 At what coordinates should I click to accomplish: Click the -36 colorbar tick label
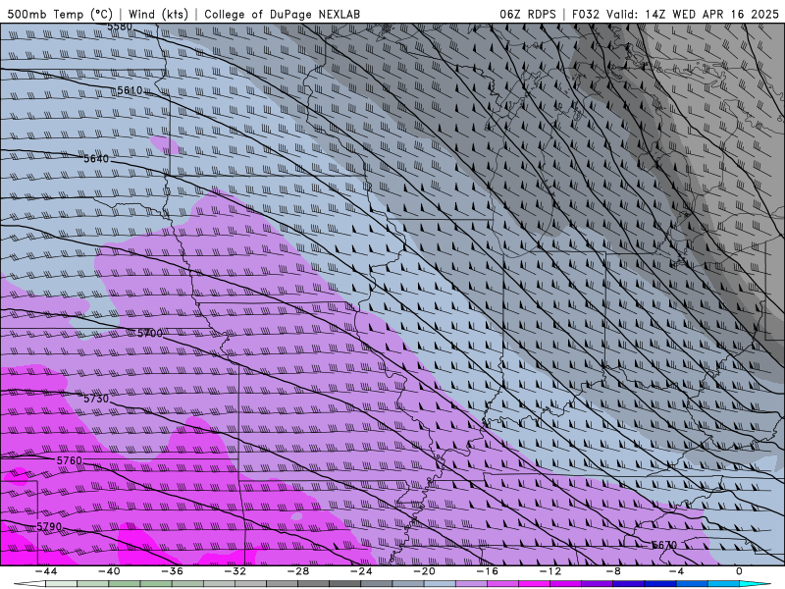(172, 571)
